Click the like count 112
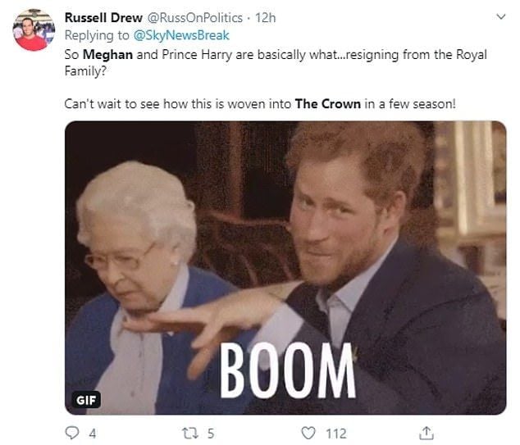 click(x=336, y=434)
